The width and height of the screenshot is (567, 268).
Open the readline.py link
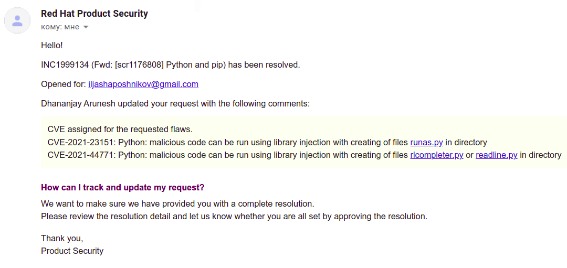click(497, 155)
